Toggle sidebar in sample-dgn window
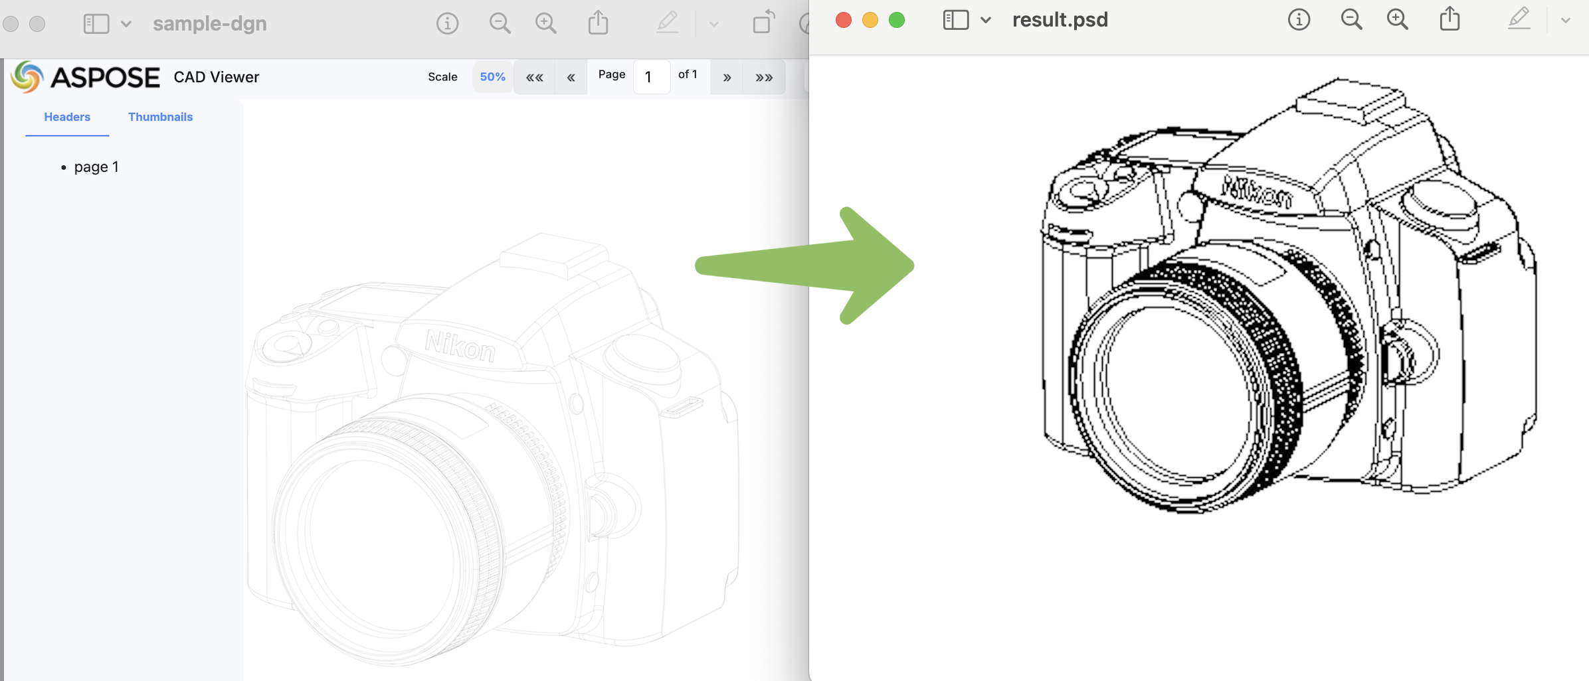Image resolution: width=1589 pixels, height=681 pixels. pos(96,24)
